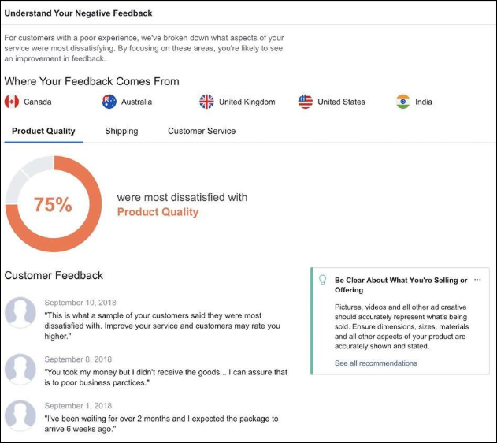The width and height of the screenshot is (497, 443).
Task: Click the Be Clear About What You're Selling heading
Action: point(401,285)
